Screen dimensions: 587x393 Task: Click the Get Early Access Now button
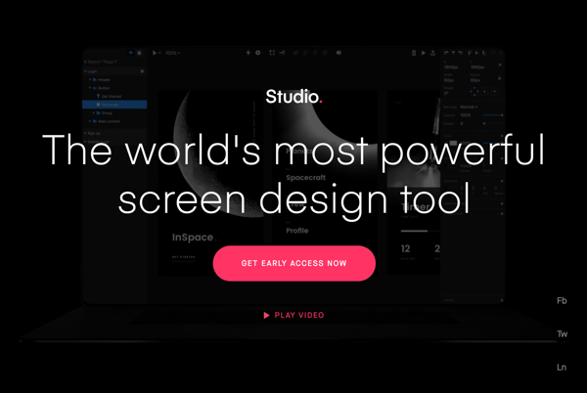pyautogui.click(x=293, y=263)
